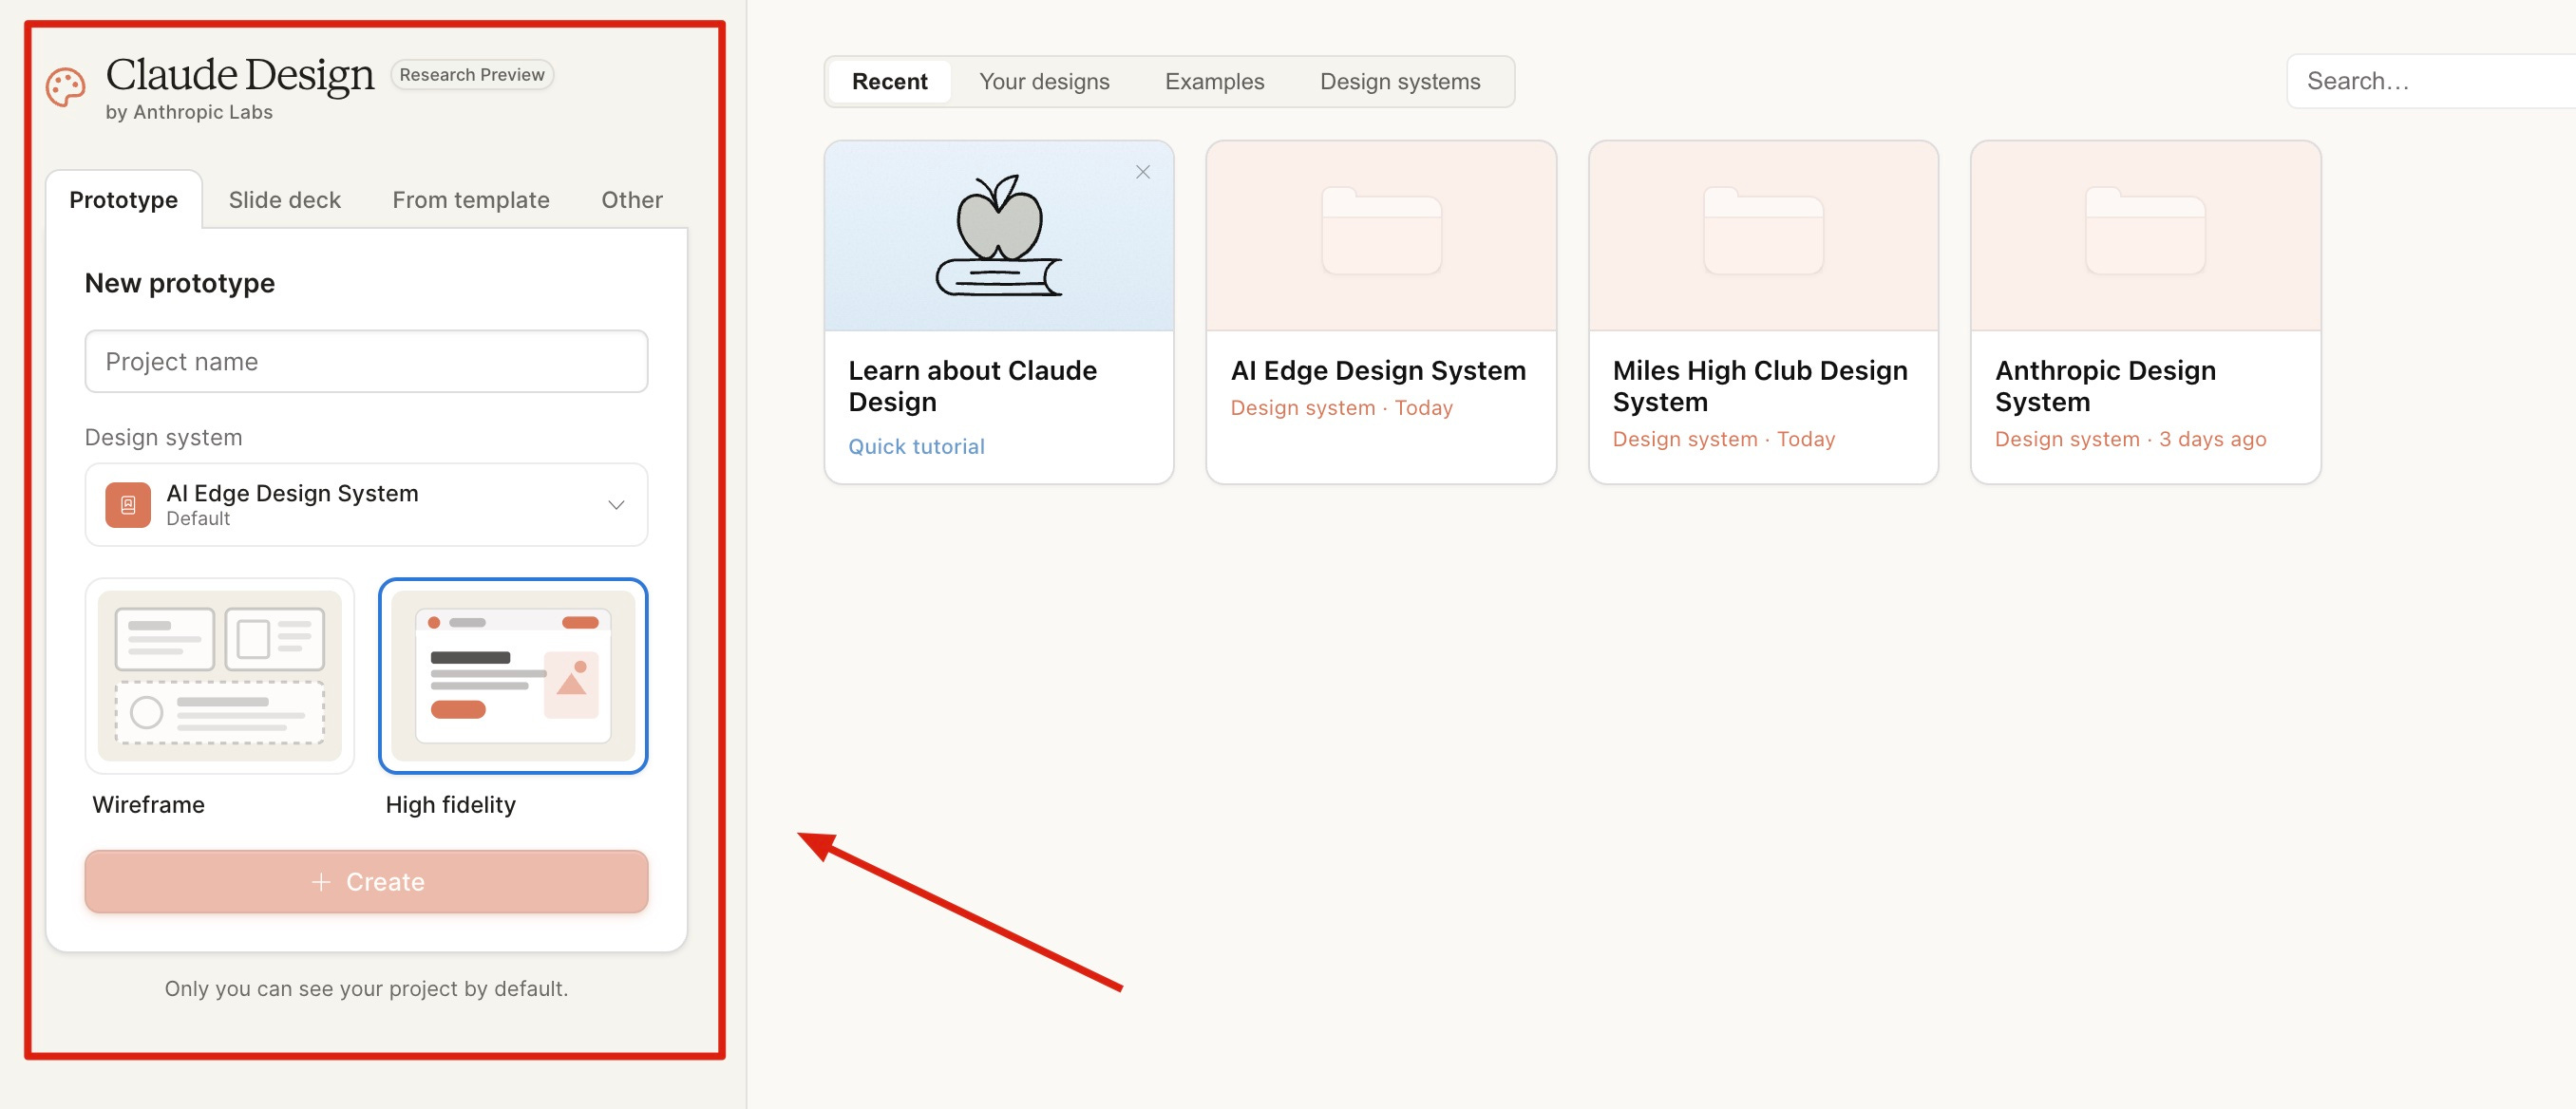Screen dimensions: 2576x1109
Task: Click the plus icon on Create button
Action: 321,882
